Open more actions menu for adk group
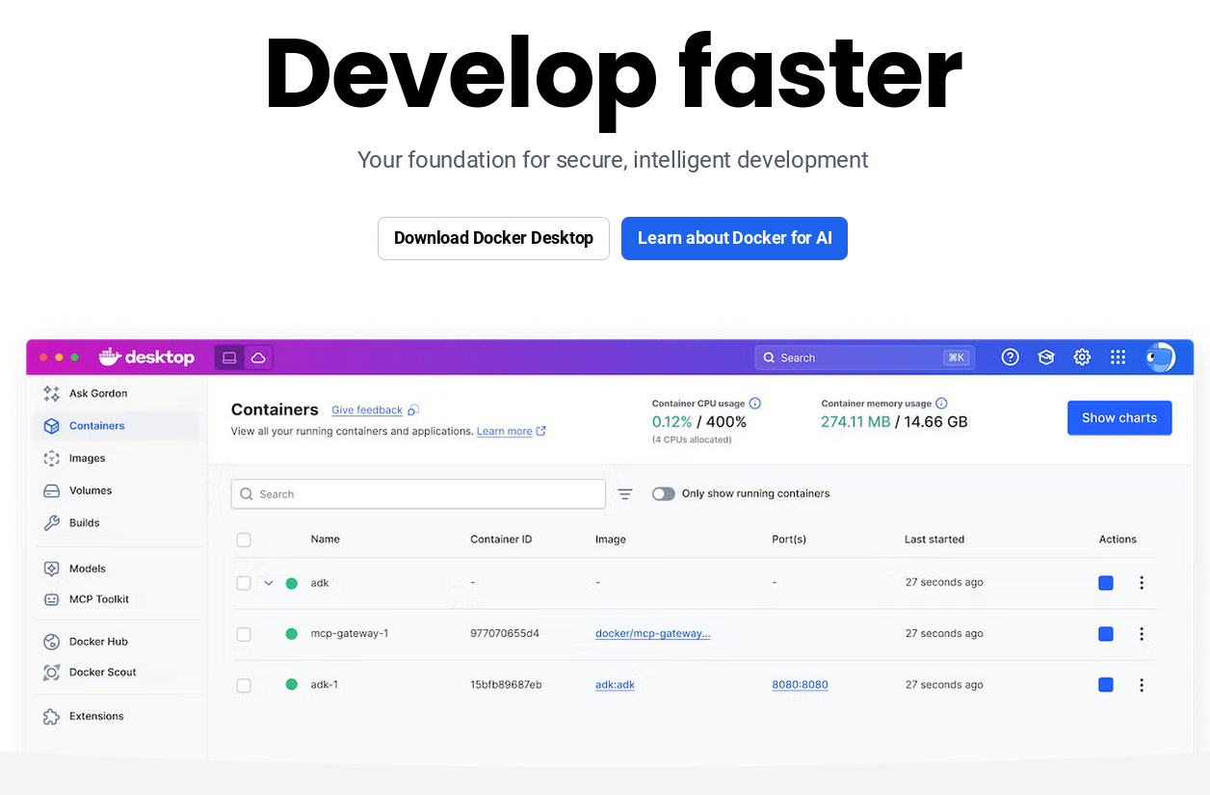Viewport: 1210px width, 795px height. 1142,583
